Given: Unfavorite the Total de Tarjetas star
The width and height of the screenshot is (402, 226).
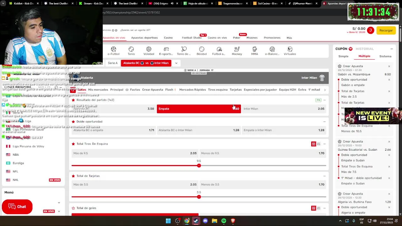Looking at the screenshot, I should 73,176.
